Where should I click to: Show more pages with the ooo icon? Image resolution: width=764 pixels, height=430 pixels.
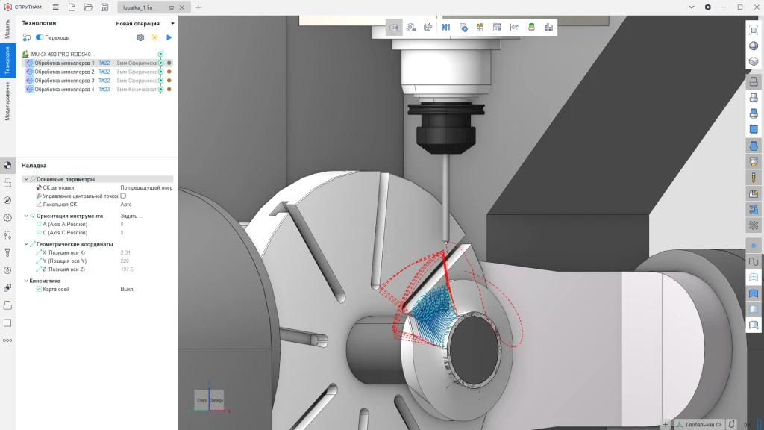(x=7, y=340)
